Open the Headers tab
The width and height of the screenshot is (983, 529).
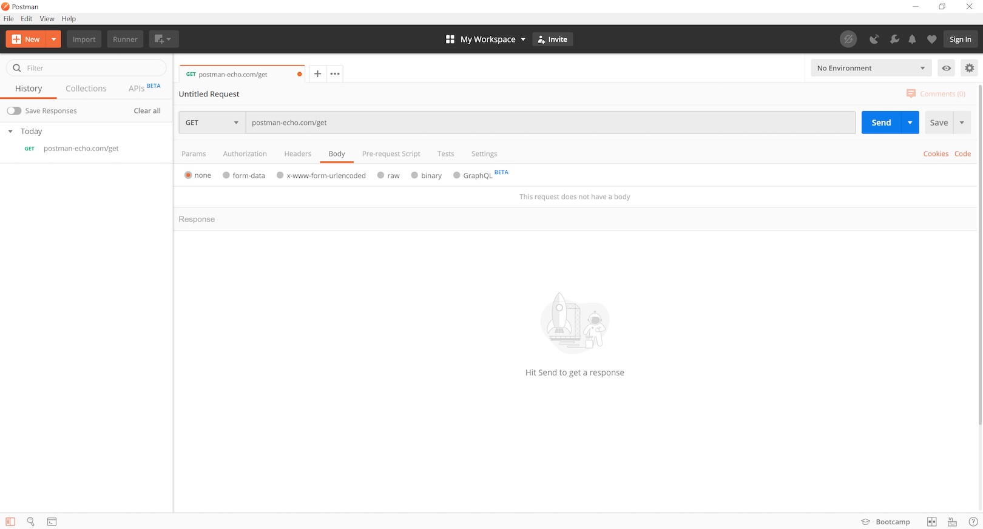297,154
